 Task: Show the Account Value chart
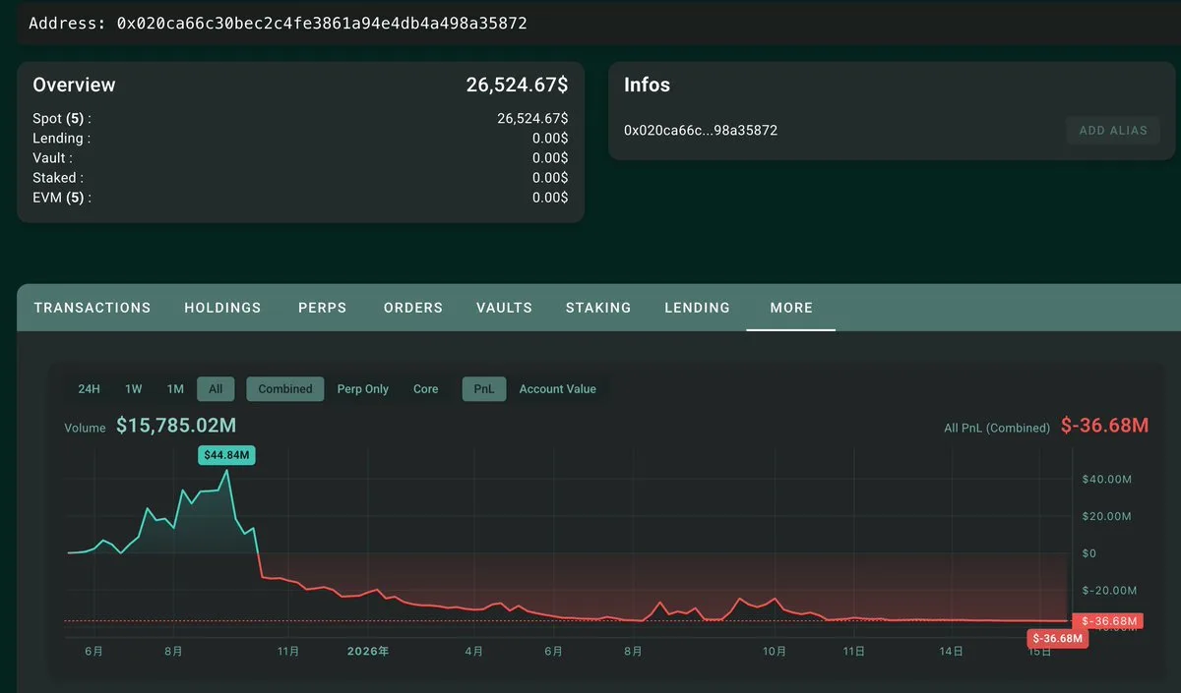pos(558,389)
